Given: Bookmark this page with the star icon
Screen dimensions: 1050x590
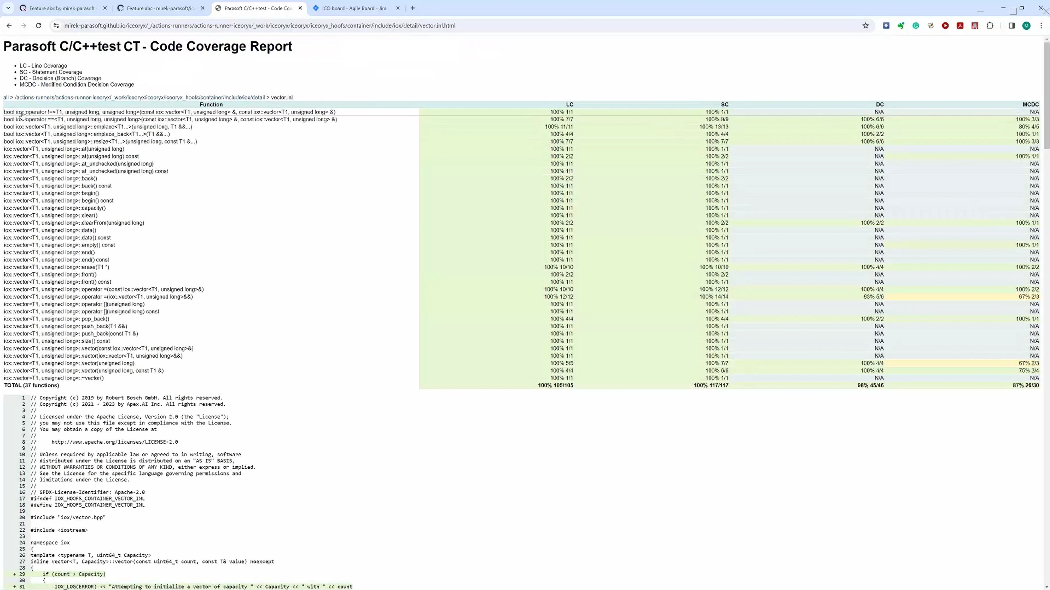Looking at the screenshot, I should [x=865, y=26].
